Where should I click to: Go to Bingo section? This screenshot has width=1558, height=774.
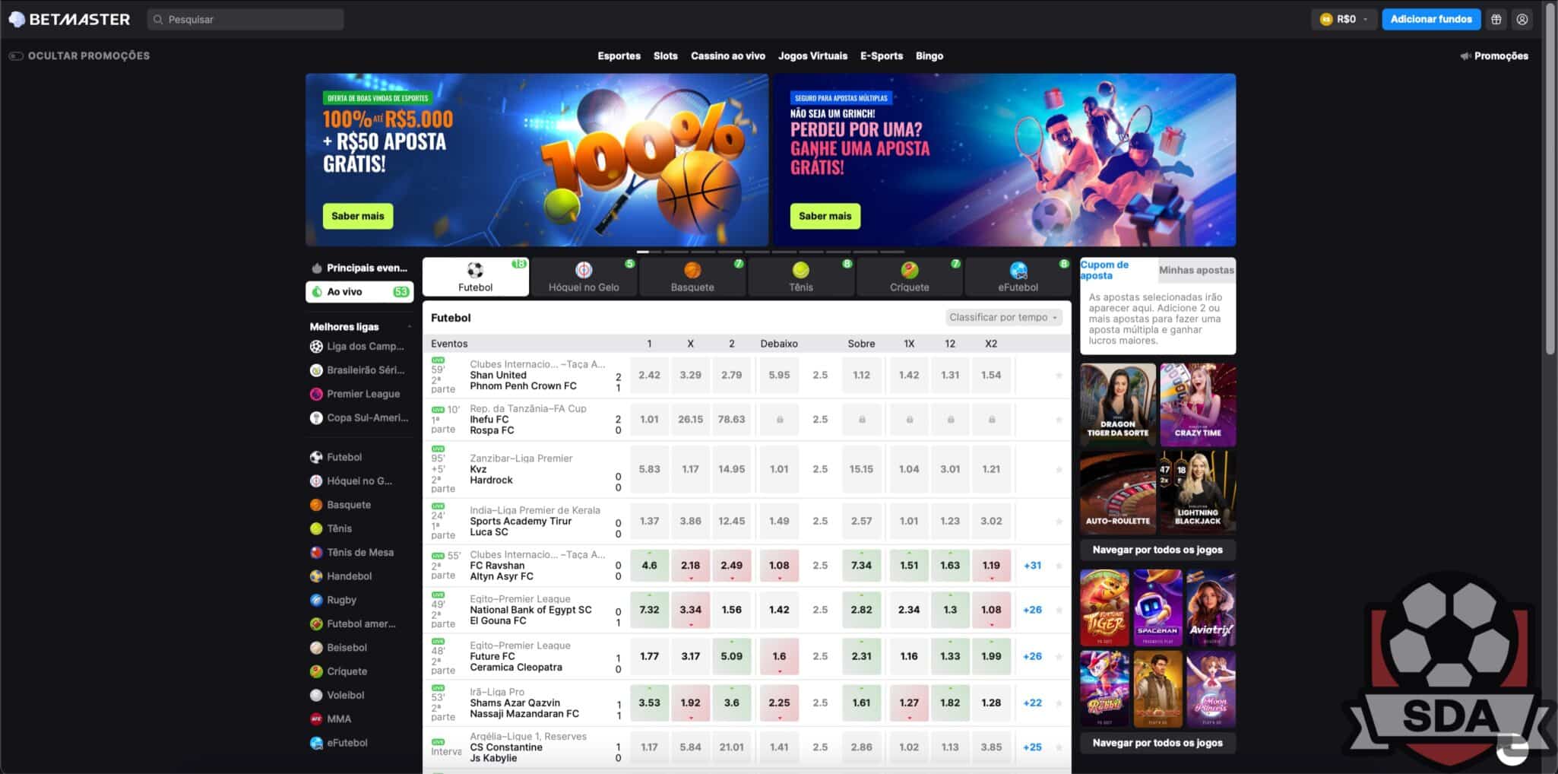coord(929,56)
